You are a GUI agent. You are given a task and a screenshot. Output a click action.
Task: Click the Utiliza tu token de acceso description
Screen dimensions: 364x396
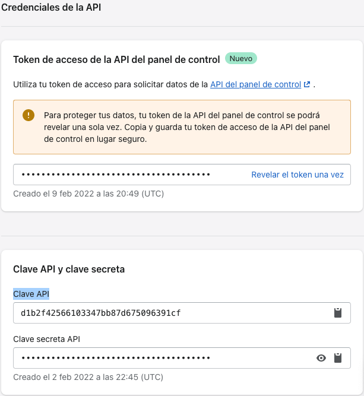tap(110, 84)
